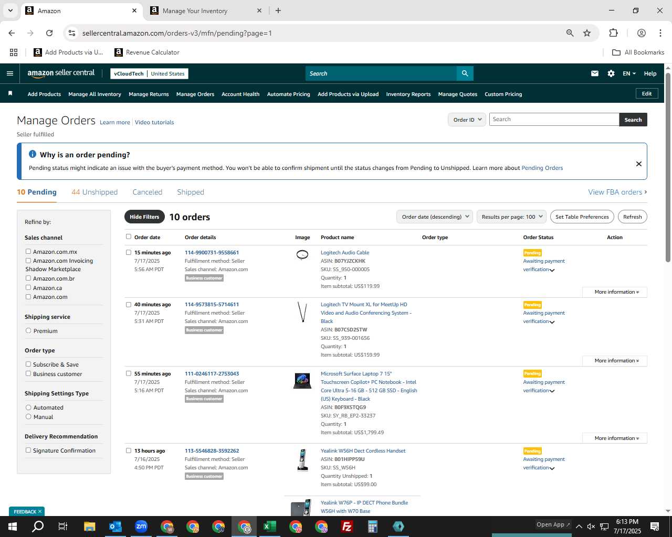672x537 pixels.
Task: Click the order search input field
Action: tap(554, 120)
